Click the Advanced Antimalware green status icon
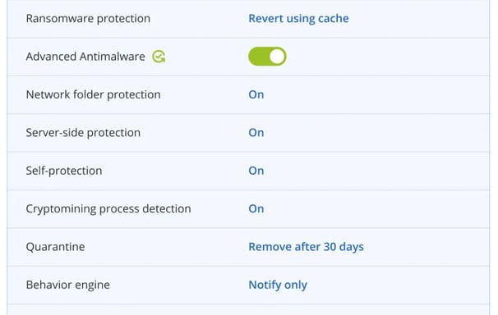The height and width of the screenshot is (315, 498). [159, 57]
